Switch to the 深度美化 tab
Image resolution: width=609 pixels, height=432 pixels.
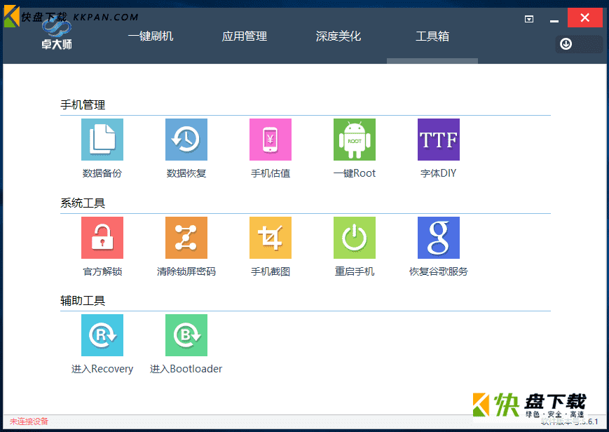338,36
